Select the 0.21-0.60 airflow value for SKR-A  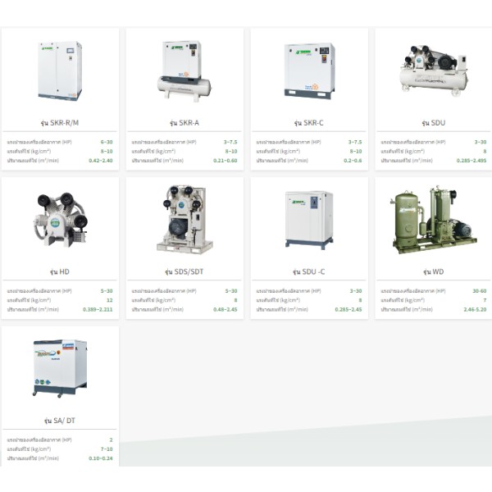click(x=225, y=161)
